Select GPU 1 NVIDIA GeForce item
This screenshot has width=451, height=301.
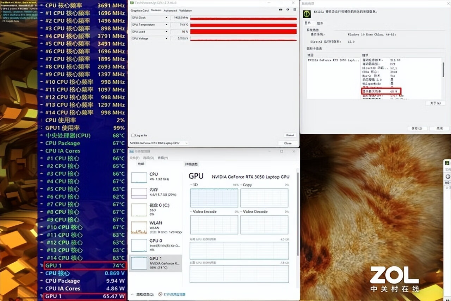point(156,263)
